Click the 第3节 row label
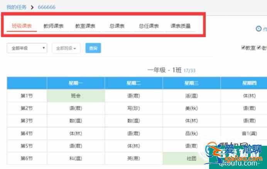This screenshot has height=169, width=267. 27,121
